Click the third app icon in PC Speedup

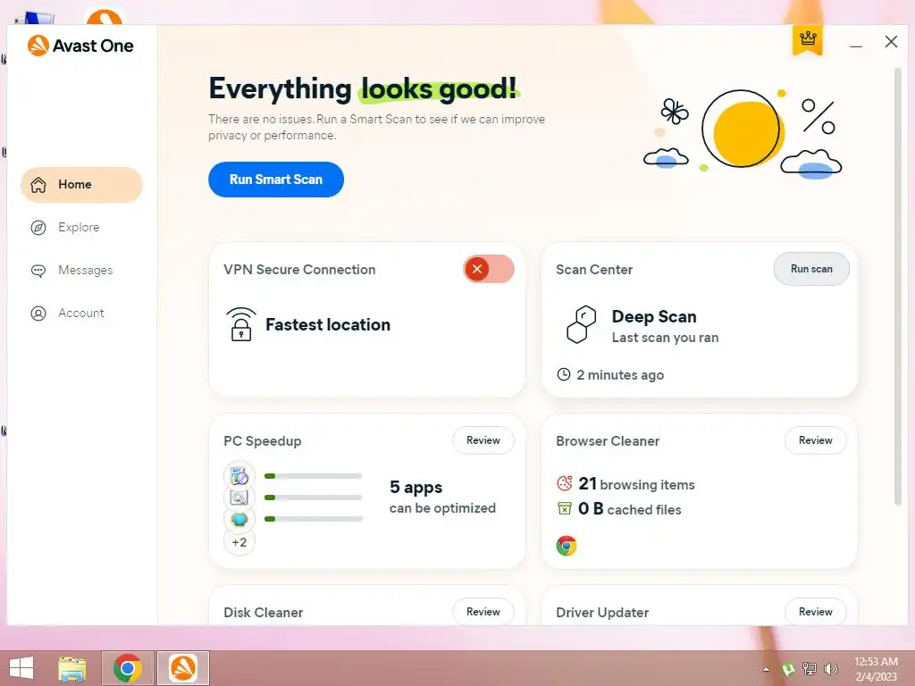(239, 519)
